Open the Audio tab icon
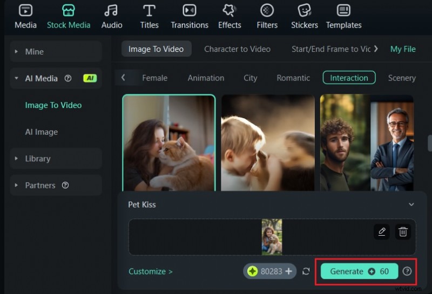This screenshot has height=294, width=432. pyautogui.click(x=111, y=11)
